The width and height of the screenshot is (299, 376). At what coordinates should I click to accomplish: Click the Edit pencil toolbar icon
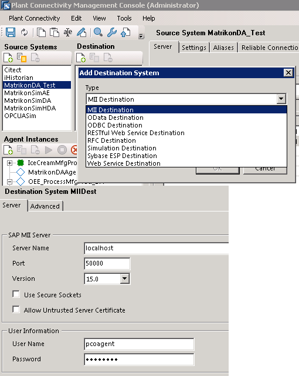(x=81, y=32)
